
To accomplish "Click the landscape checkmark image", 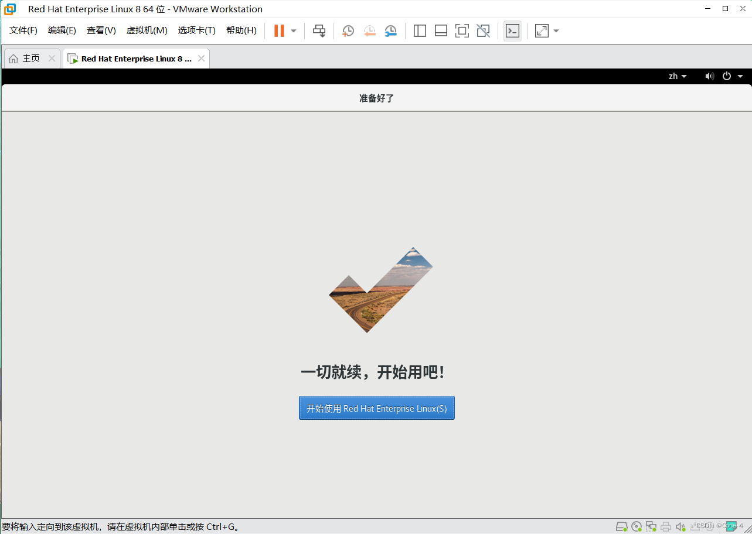I will (381, 290).
